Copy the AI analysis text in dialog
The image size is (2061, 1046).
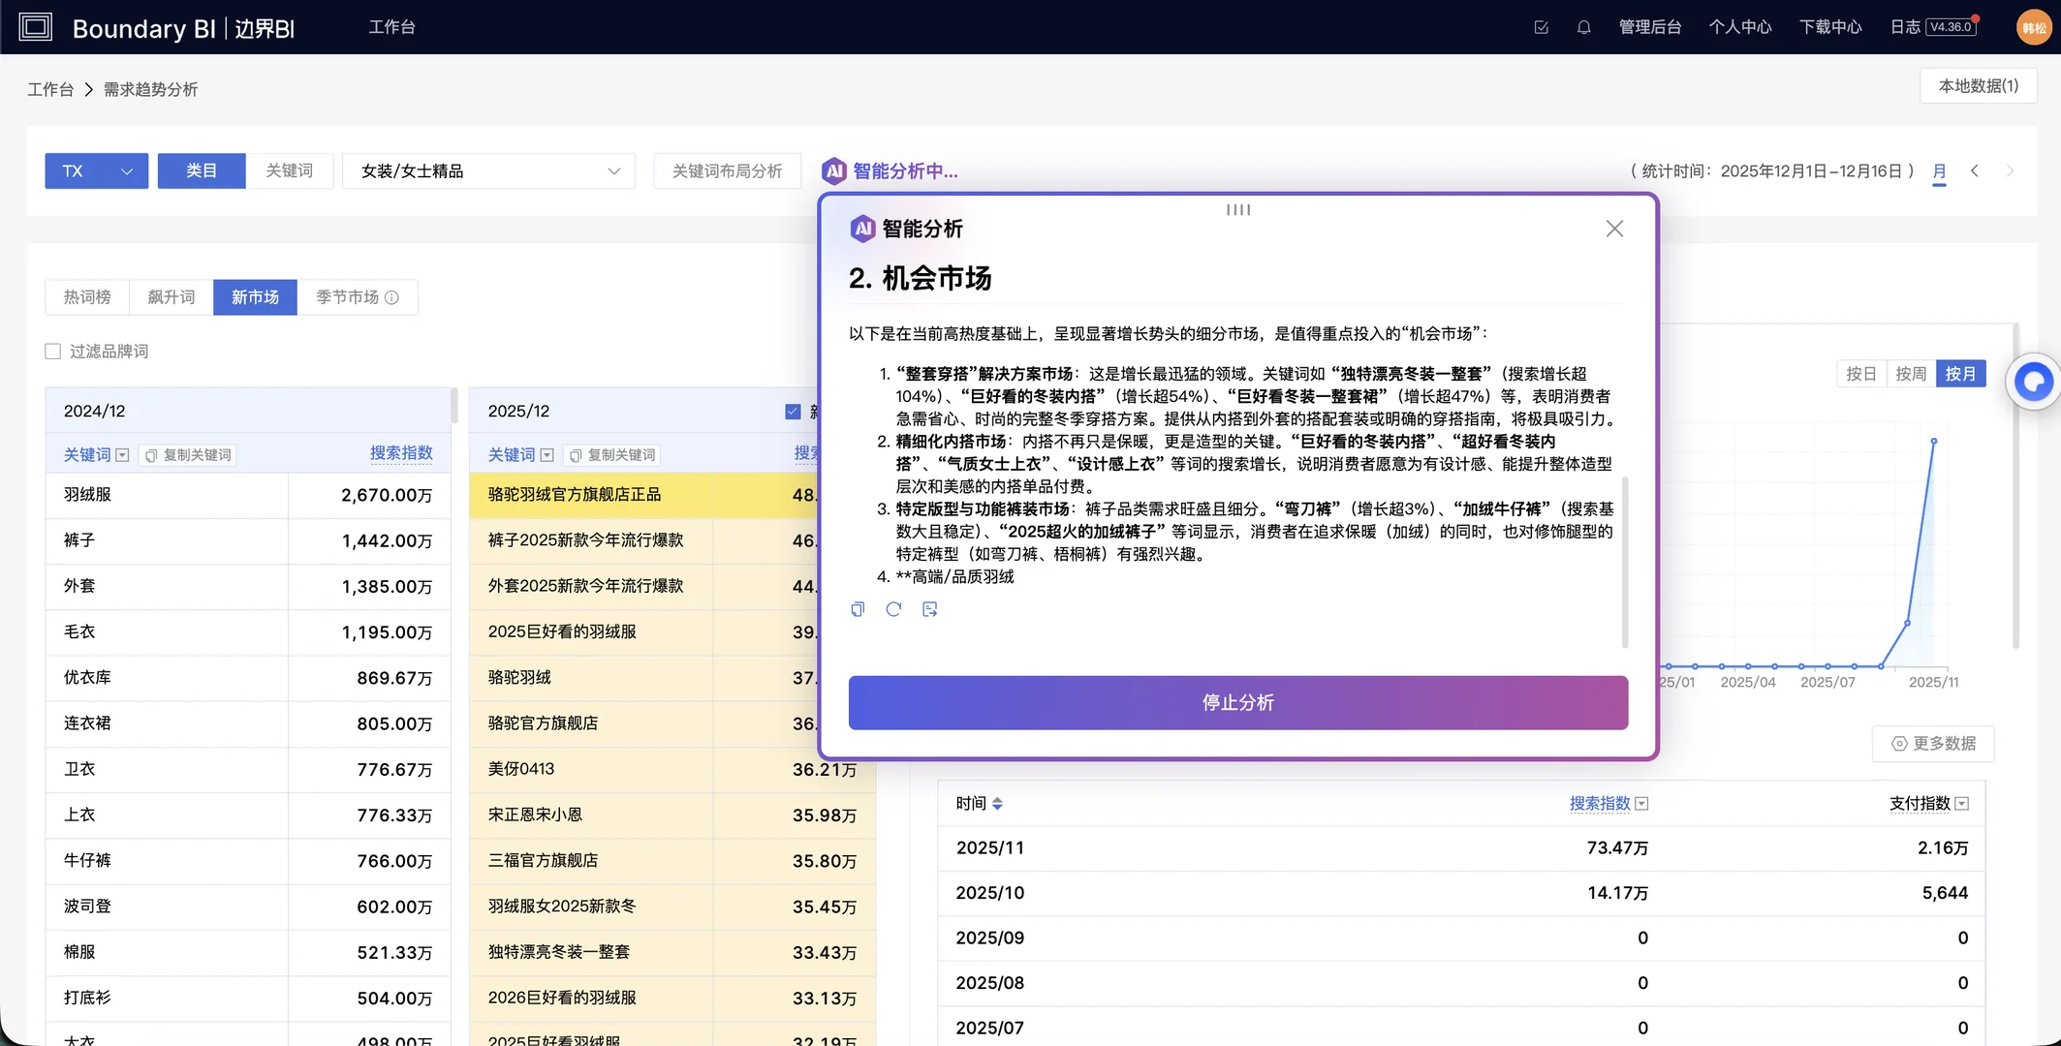point(857,609)
